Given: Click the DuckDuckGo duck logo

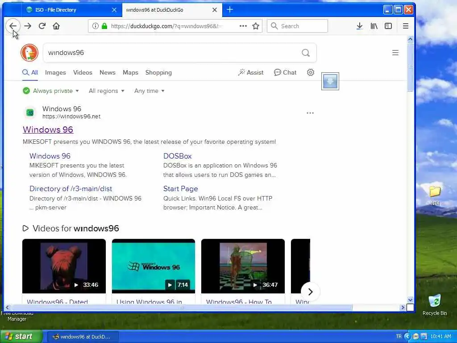Looking at the screenshot, I should [x=29, y=53].
